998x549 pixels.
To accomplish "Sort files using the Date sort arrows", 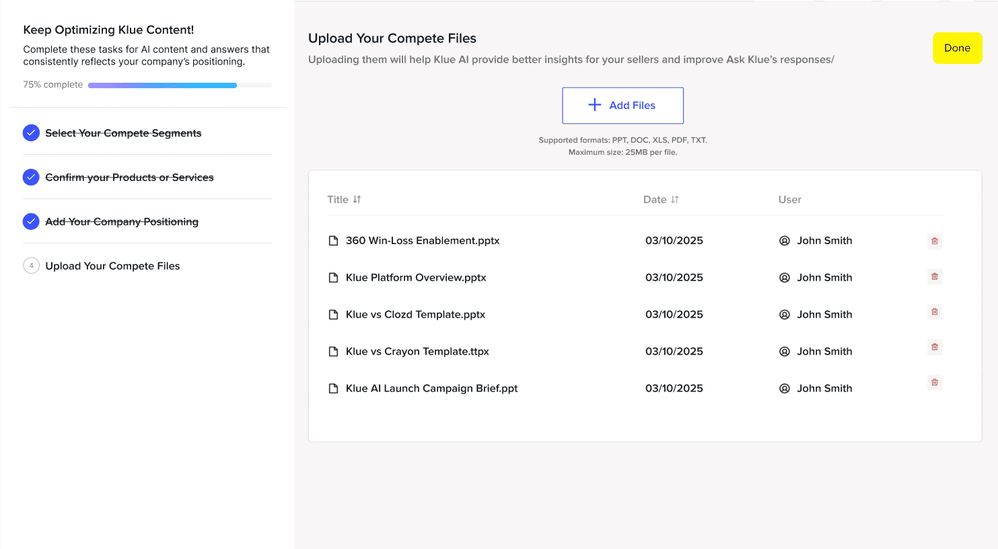I will [675, 200].
